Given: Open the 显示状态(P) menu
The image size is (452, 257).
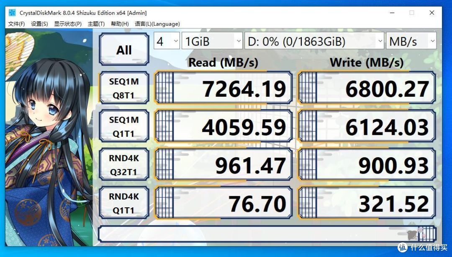Looking at the screenshot, I should click(x=68, y=24).
